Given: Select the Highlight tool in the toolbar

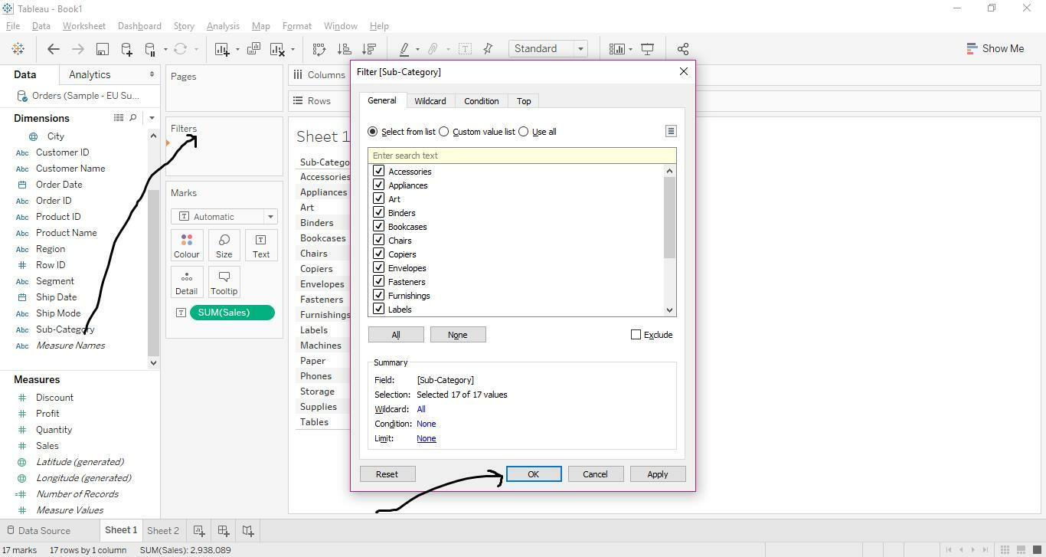Looking at the screenshot, I should [x=404, y=48].
